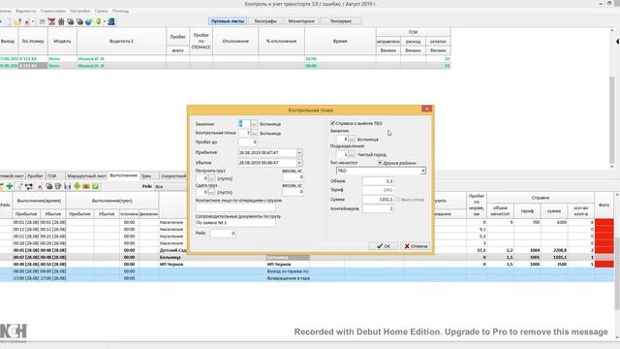Screen dimensions: 620x349
Task: Click the green android-shaped icon in the Выполнение toolbar
Action: pos(77,186)
